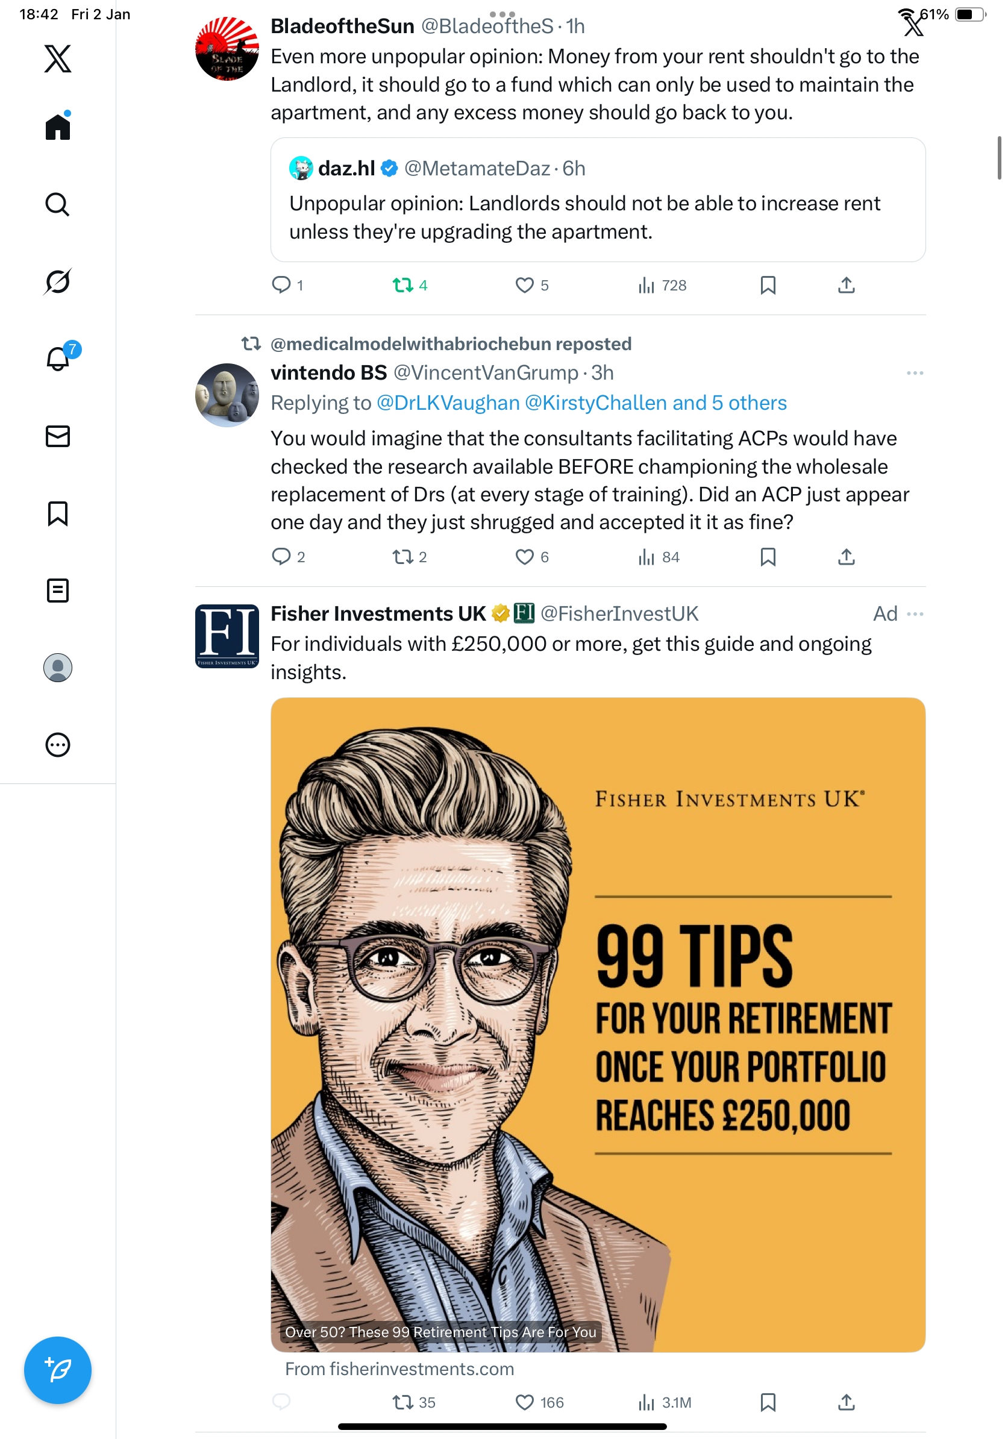Share the vintendo BS post
Screen dimensions: 1005x1439
click(847, 557)
